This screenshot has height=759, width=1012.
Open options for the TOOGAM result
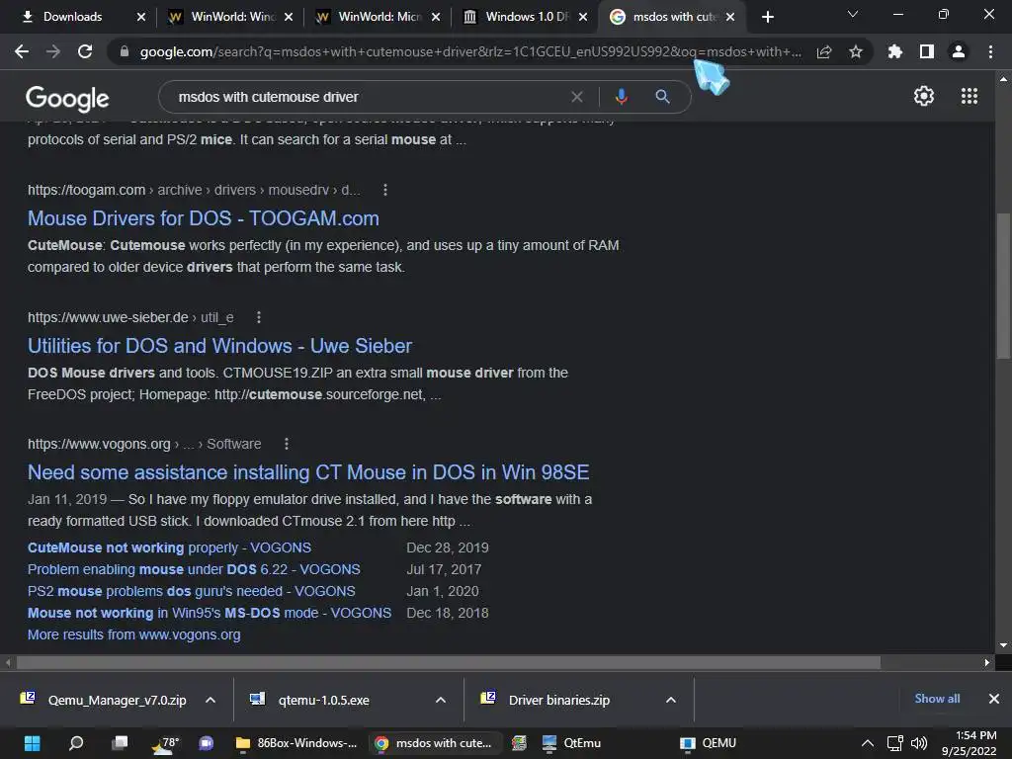tap(385, 190)
